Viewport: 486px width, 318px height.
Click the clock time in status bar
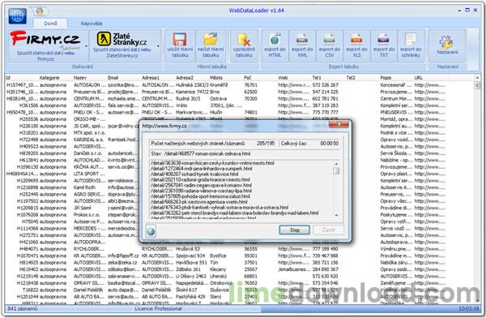(x=469, y=309)
